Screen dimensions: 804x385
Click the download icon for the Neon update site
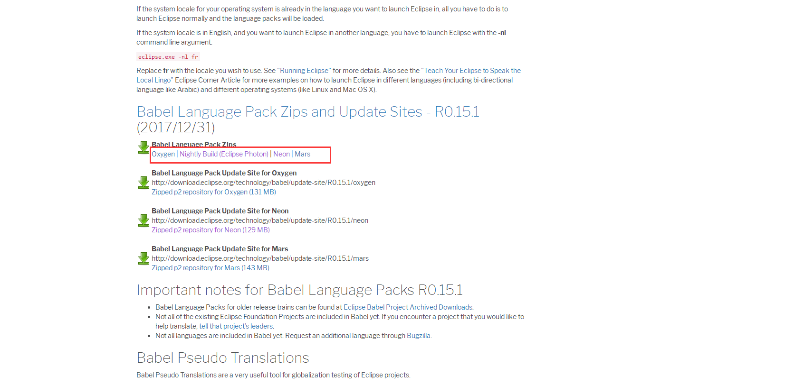pyautogui.click(x=144, y=220)
